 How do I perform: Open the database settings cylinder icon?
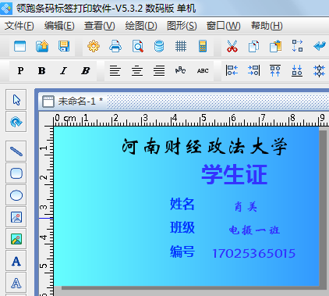pos(159,46)
